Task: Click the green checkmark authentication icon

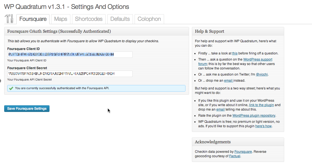Action: (x=11, y=88)
